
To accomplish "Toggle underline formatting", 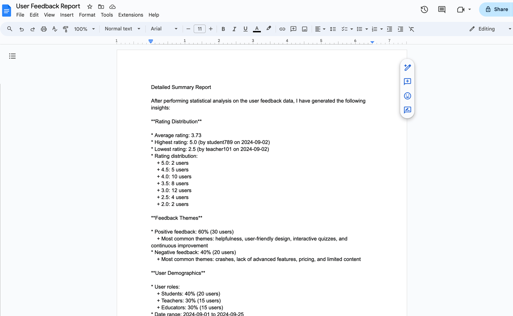I will point(245,29).
